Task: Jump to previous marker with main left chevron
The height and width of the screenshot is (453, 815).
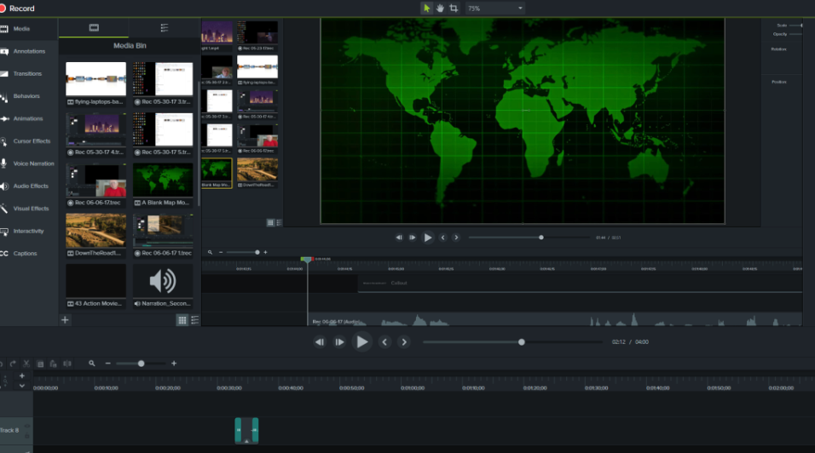Action: [x=384, y=342]
